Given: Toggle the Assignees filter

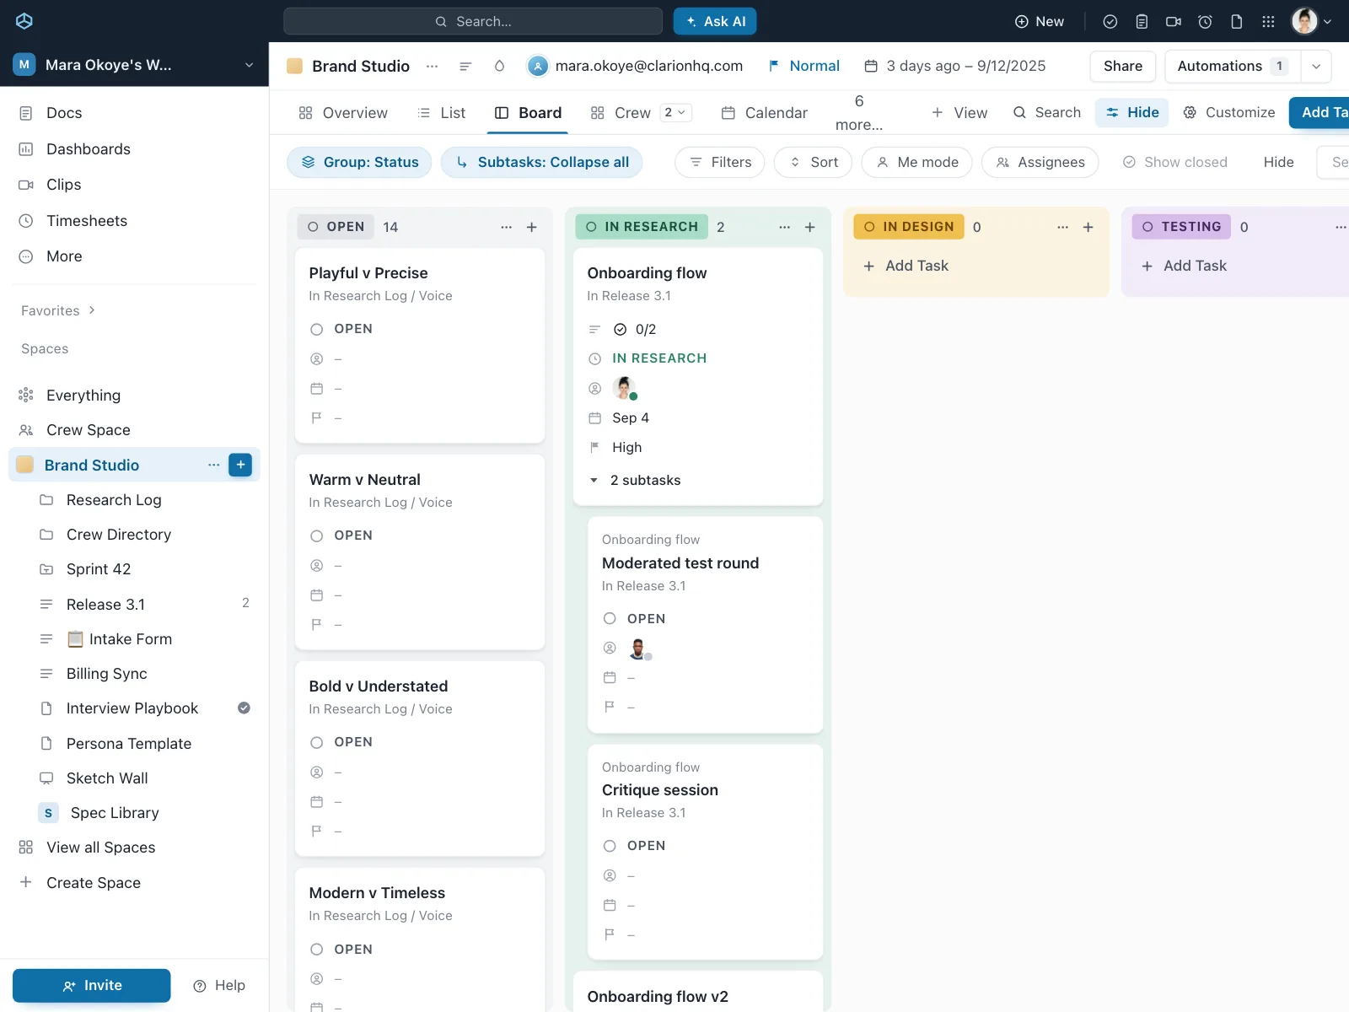Looking at the screenshot, I should tap(1040, 162).
